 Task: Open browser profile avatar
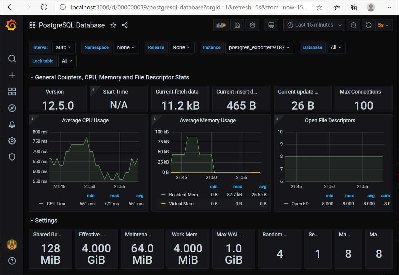(x=371, y=7)
